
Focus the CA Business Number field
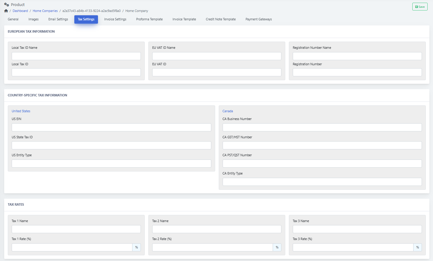(322, 127)
